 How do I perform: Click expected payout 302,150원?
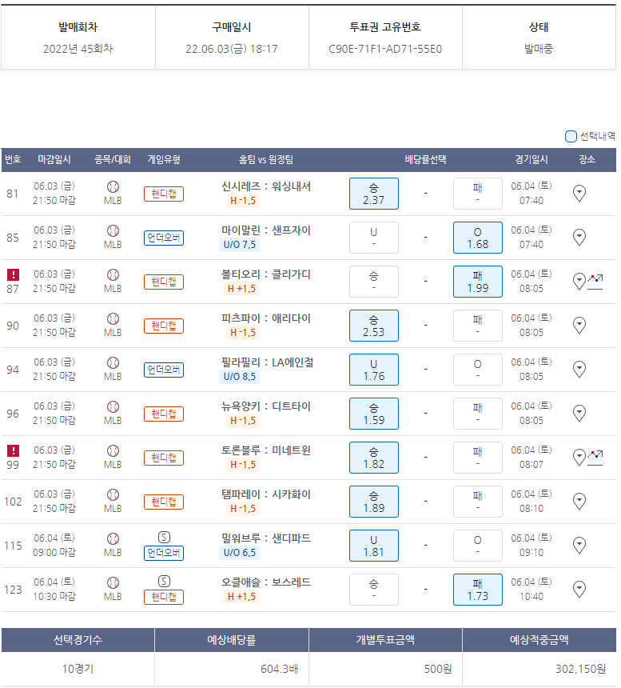581,669
